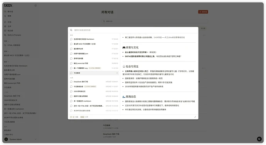
Task: Click the HTML tag on 今日新闻总结 result
Action: 90,87
